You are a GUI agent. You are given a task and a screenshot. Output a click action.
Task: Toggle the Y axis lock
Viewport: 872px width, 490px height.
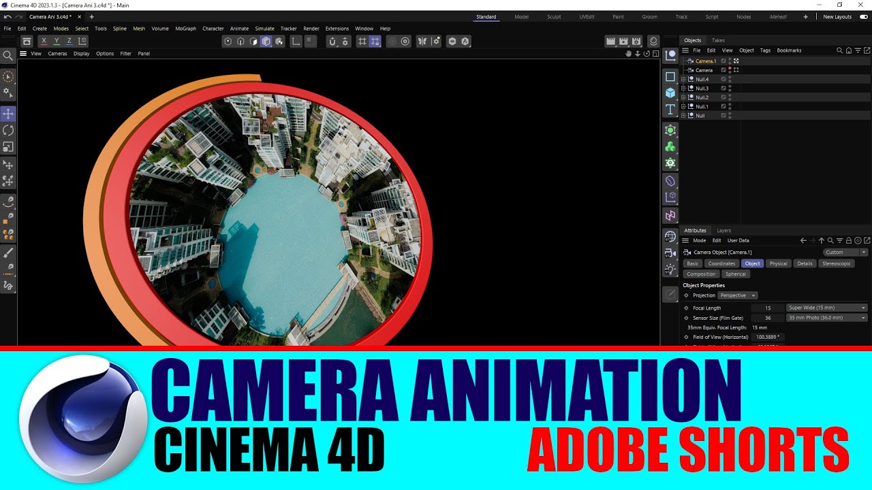tap(57, 42)
